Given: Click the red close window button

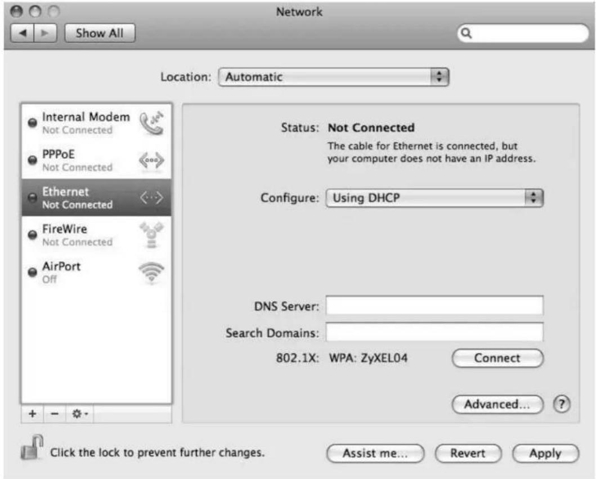Looking at the screenshot, I should click(x=16, y=11).
